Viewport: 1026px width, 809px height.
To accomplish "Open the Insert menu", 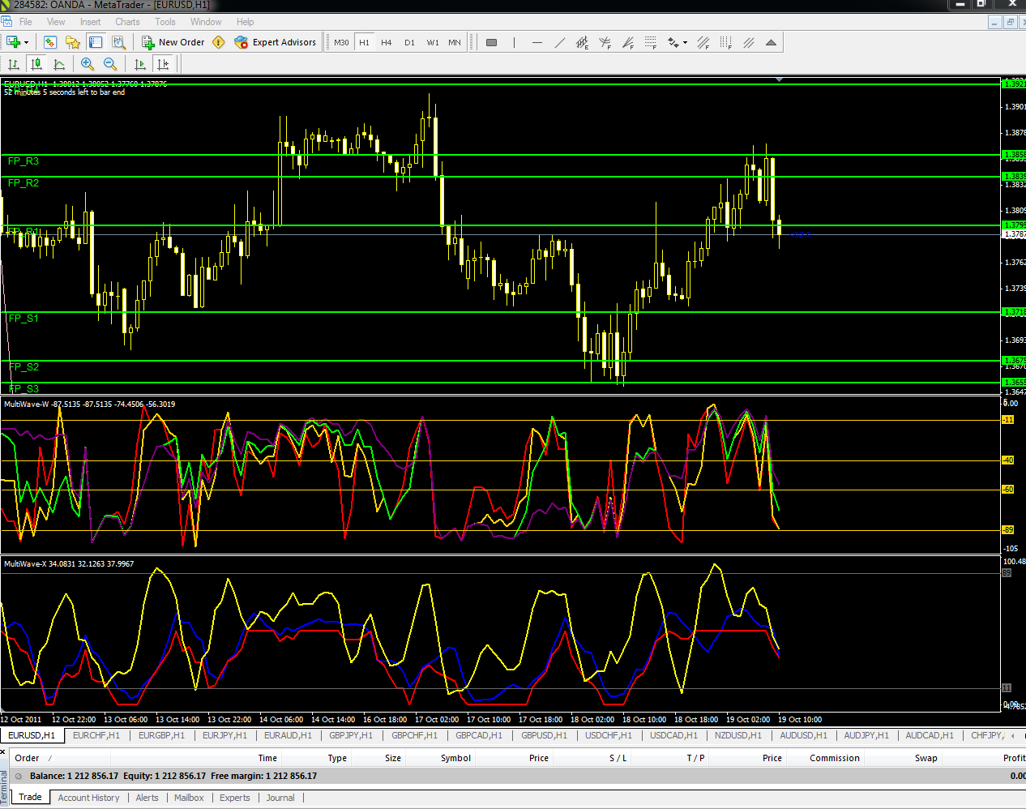I will point(91,22).
